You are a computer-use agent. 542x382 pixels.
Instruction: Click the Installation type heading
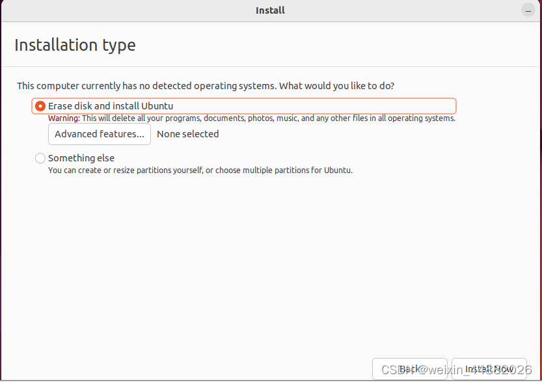tap(75, 46)
